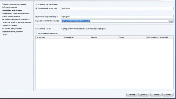The height and width of the screenshot is (99, 176).
Task: Select Все готово для установки step
Action: tap(12, 29)
